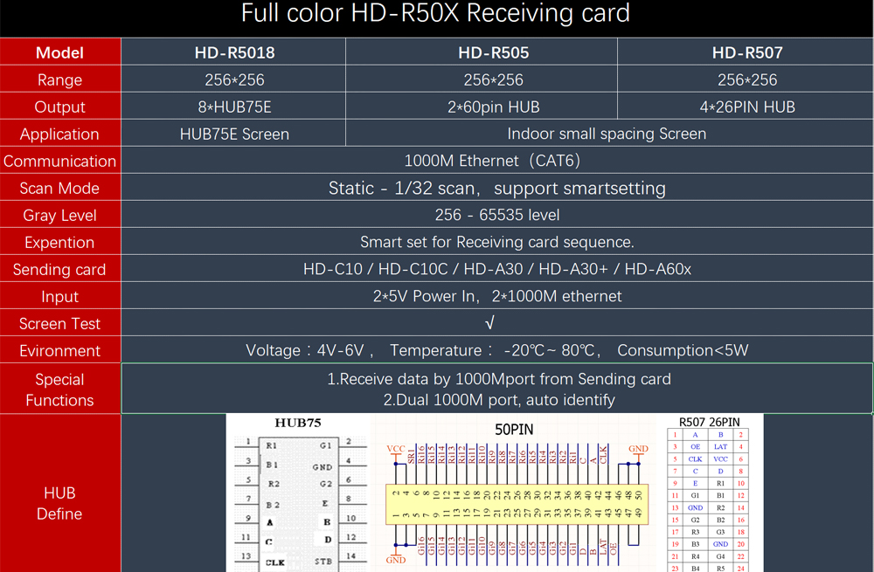Select the 'Application' row label
Screen dimensions: 874x572
tap(60, 134)
